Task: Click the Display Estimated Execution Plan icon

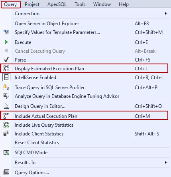Action: pyautogui.click(x=6, y=68)
